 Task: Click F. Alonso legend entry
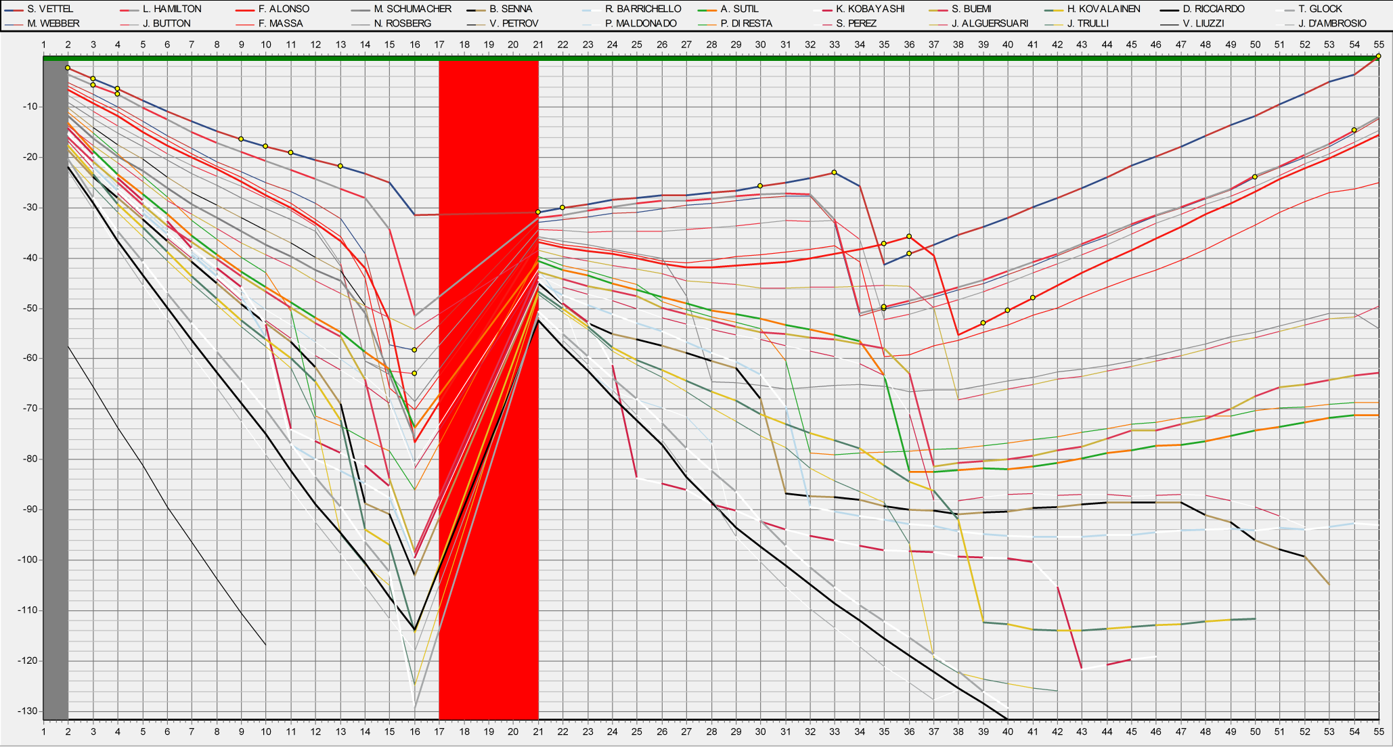click(284, 9)
